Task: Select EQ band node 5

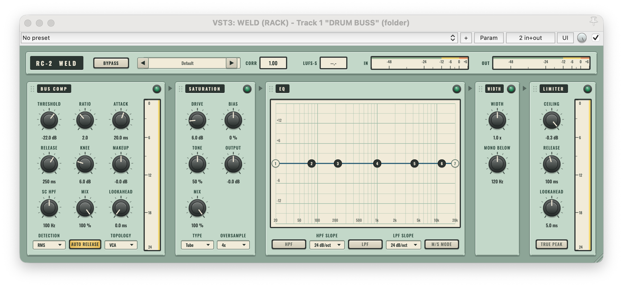Action: point(414,163)
